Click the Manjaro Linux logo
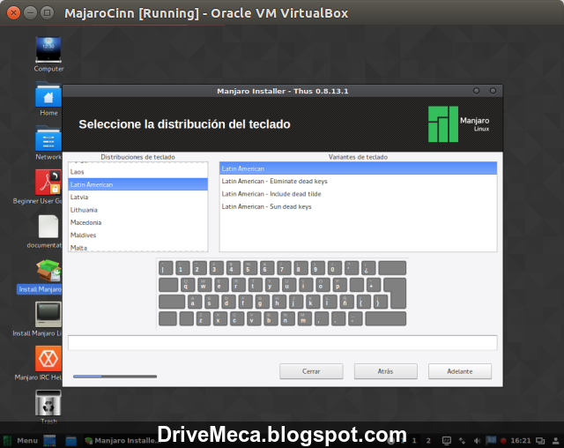The image size is (564, 448). [458, 123]
